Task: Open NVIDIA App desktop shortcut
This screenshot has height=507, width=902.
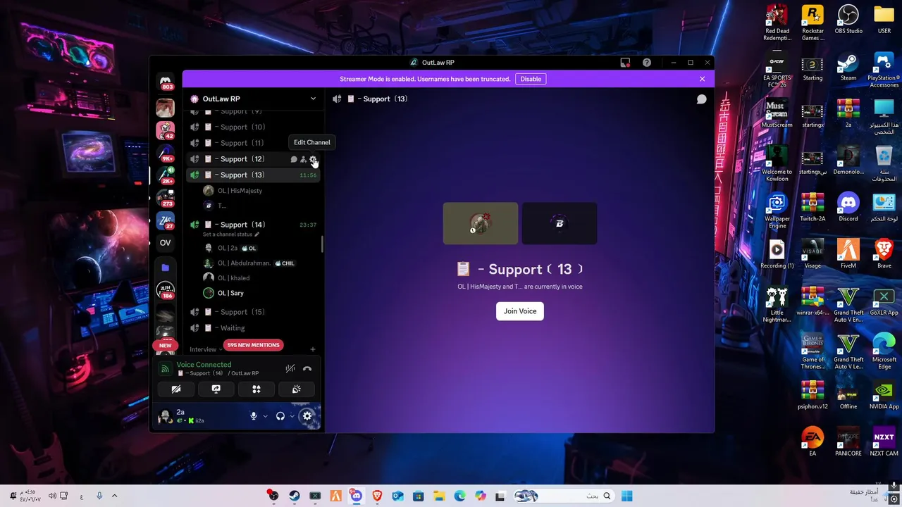Action: pos(884,395)
